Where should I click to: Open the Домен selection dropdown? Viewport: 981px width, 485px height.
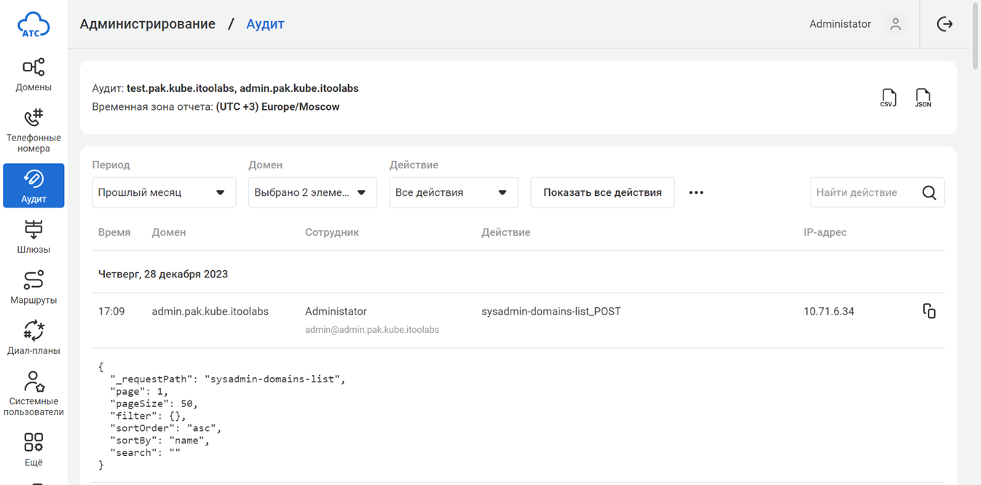click(312, 193)
